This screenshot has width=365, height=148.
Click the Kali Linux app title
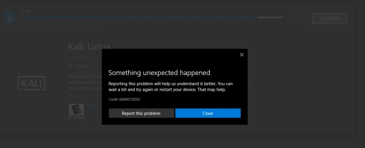click(89, 46)
